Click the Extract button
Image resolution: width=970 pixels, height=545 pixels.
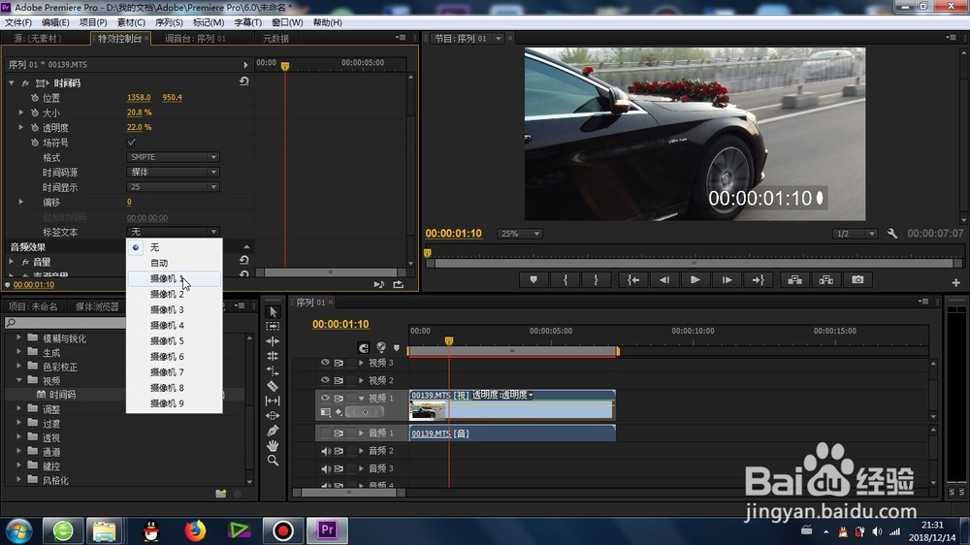tap(825, 280)
